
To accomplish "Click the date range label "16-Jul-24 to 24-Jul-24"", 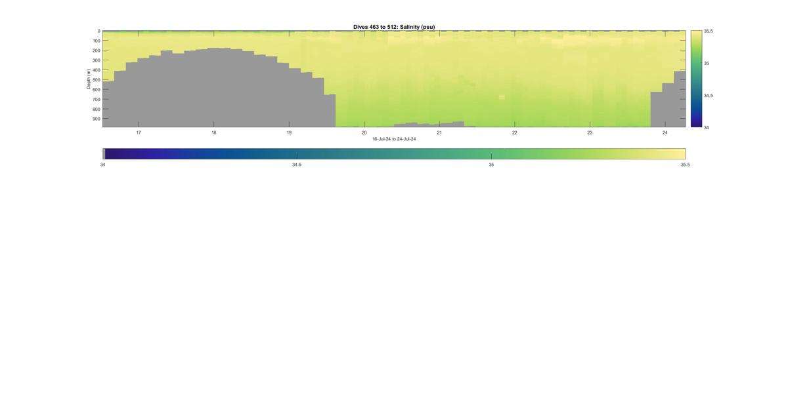I will 394,139.
